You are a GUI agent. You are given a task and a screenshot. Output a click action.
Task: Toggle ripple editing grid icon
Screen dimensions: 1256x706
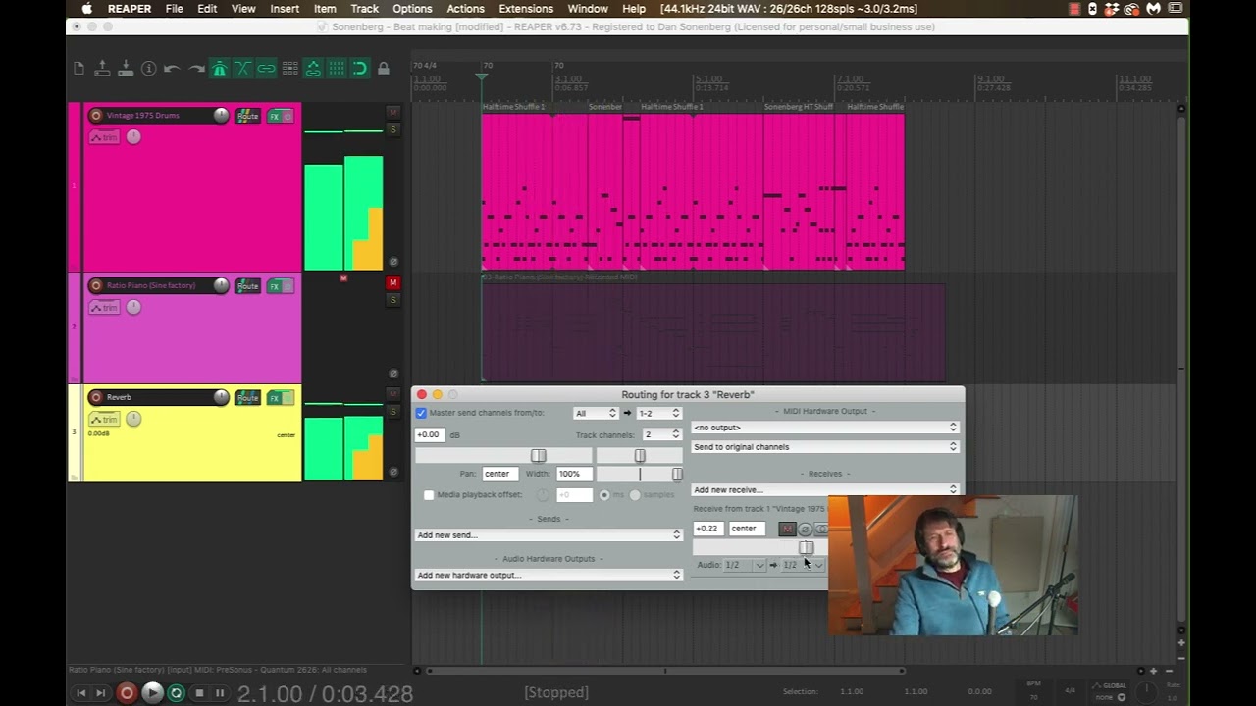pyautogui.click(x=289, y=69)
